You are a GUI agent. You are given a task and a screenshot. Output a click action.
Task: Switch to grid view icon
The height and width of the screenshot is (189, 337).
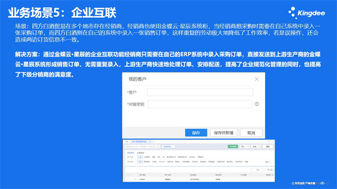[272, 170]
